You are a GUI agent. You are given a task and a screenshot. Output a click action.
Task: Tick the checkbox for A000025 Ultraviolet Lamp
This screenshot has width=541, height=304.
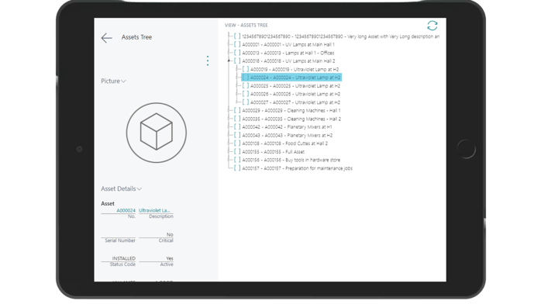pyautogui.click(x=246, y=85)
